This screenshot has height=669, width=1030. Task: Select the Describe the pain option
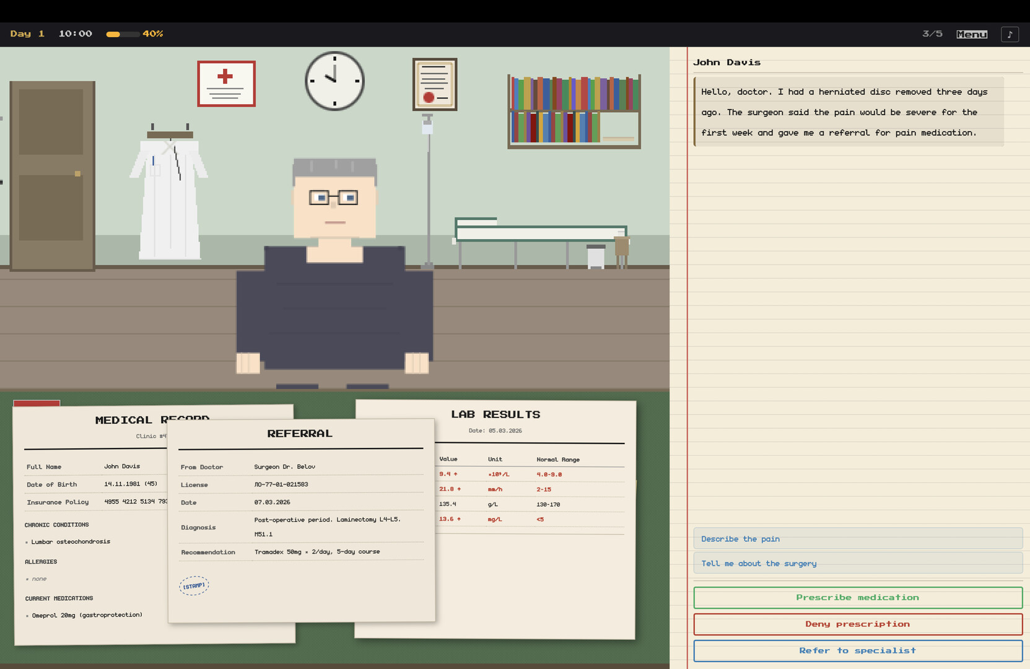(857, 539)
